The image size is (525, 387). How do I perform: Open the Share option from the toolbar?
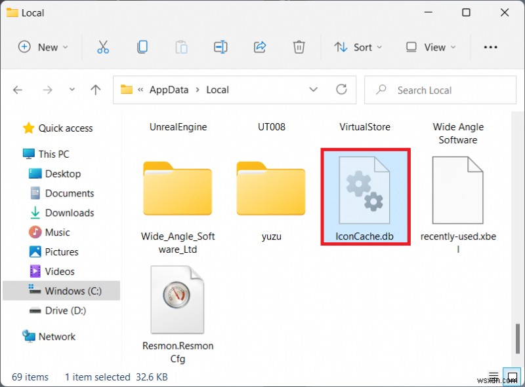pos(260,47)
